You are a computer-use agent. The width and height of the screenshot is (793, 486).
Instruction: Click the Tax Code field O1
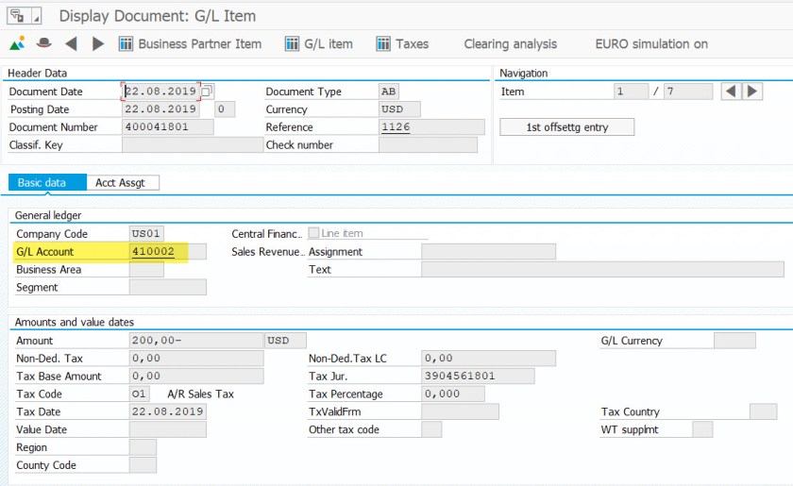pyautogui.click(x=139, y=394)
